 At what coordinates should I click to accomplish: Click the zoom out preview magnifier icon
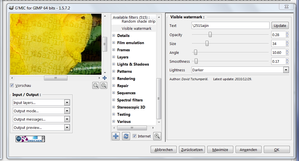click(96, 85)
